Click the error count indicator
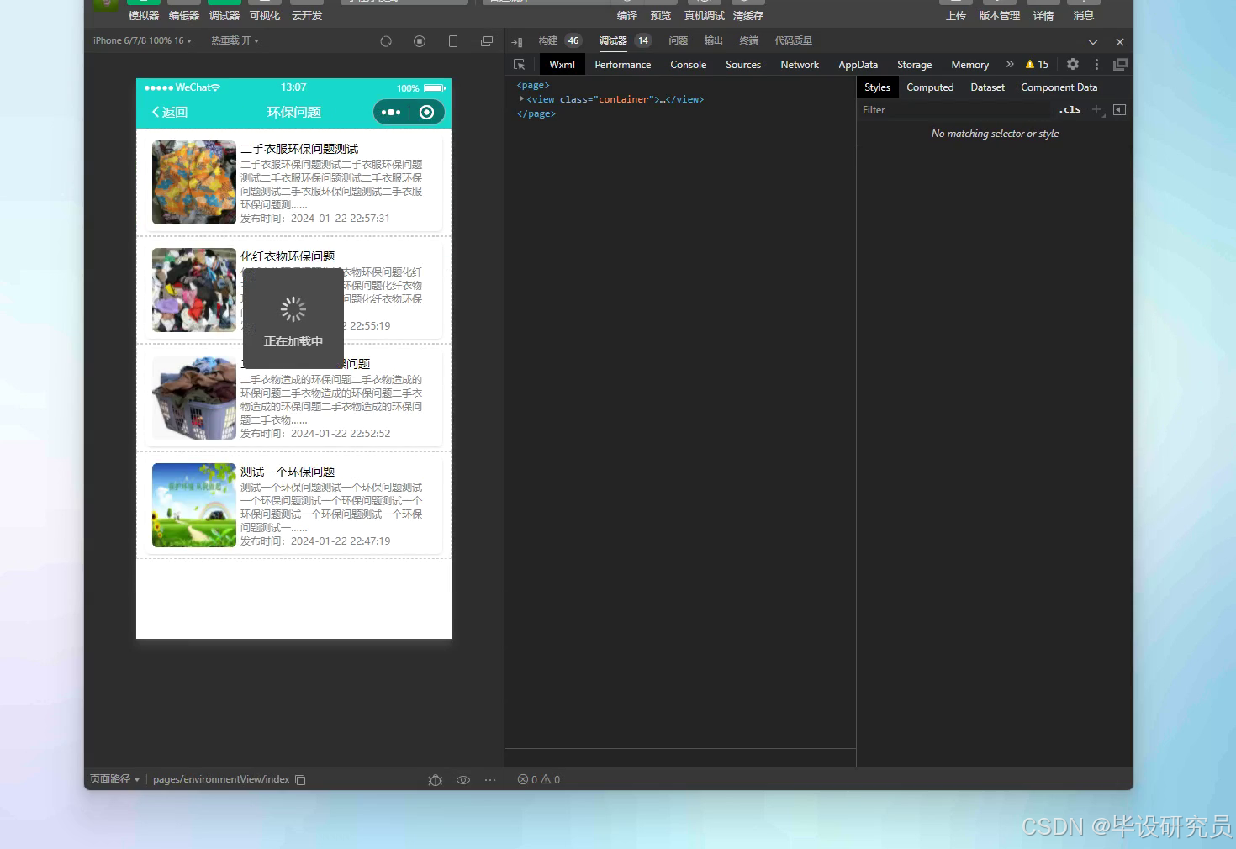The image size is (1236, 849). (x=527, y=780)
